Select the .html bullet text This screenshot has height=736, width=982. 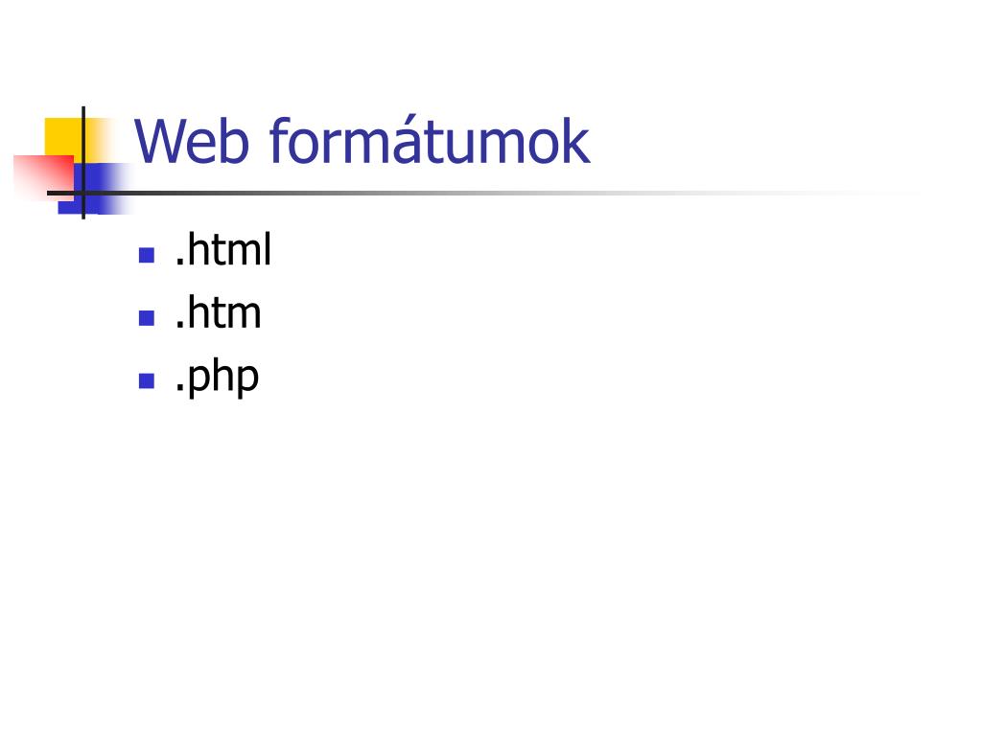(222, 249)
